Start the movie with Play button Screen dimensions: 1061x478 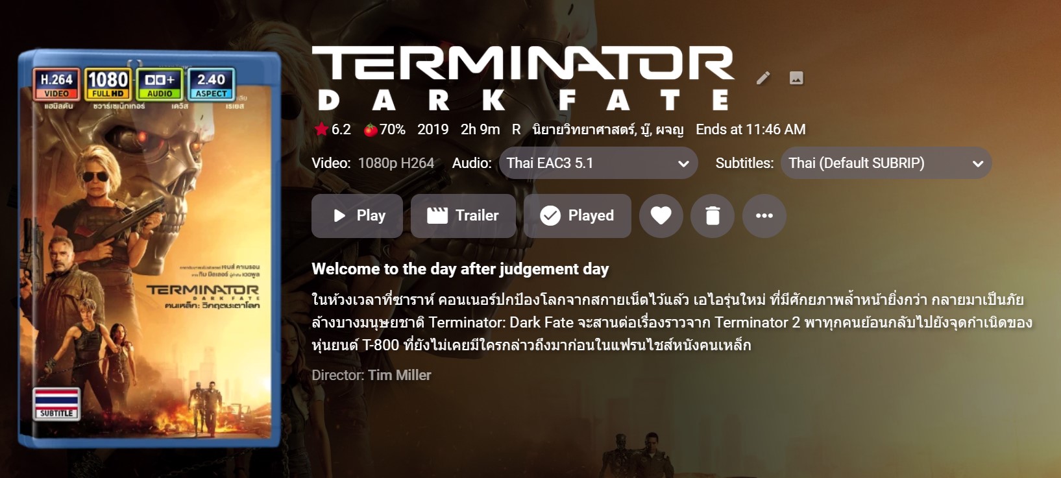tap(357, 215)
